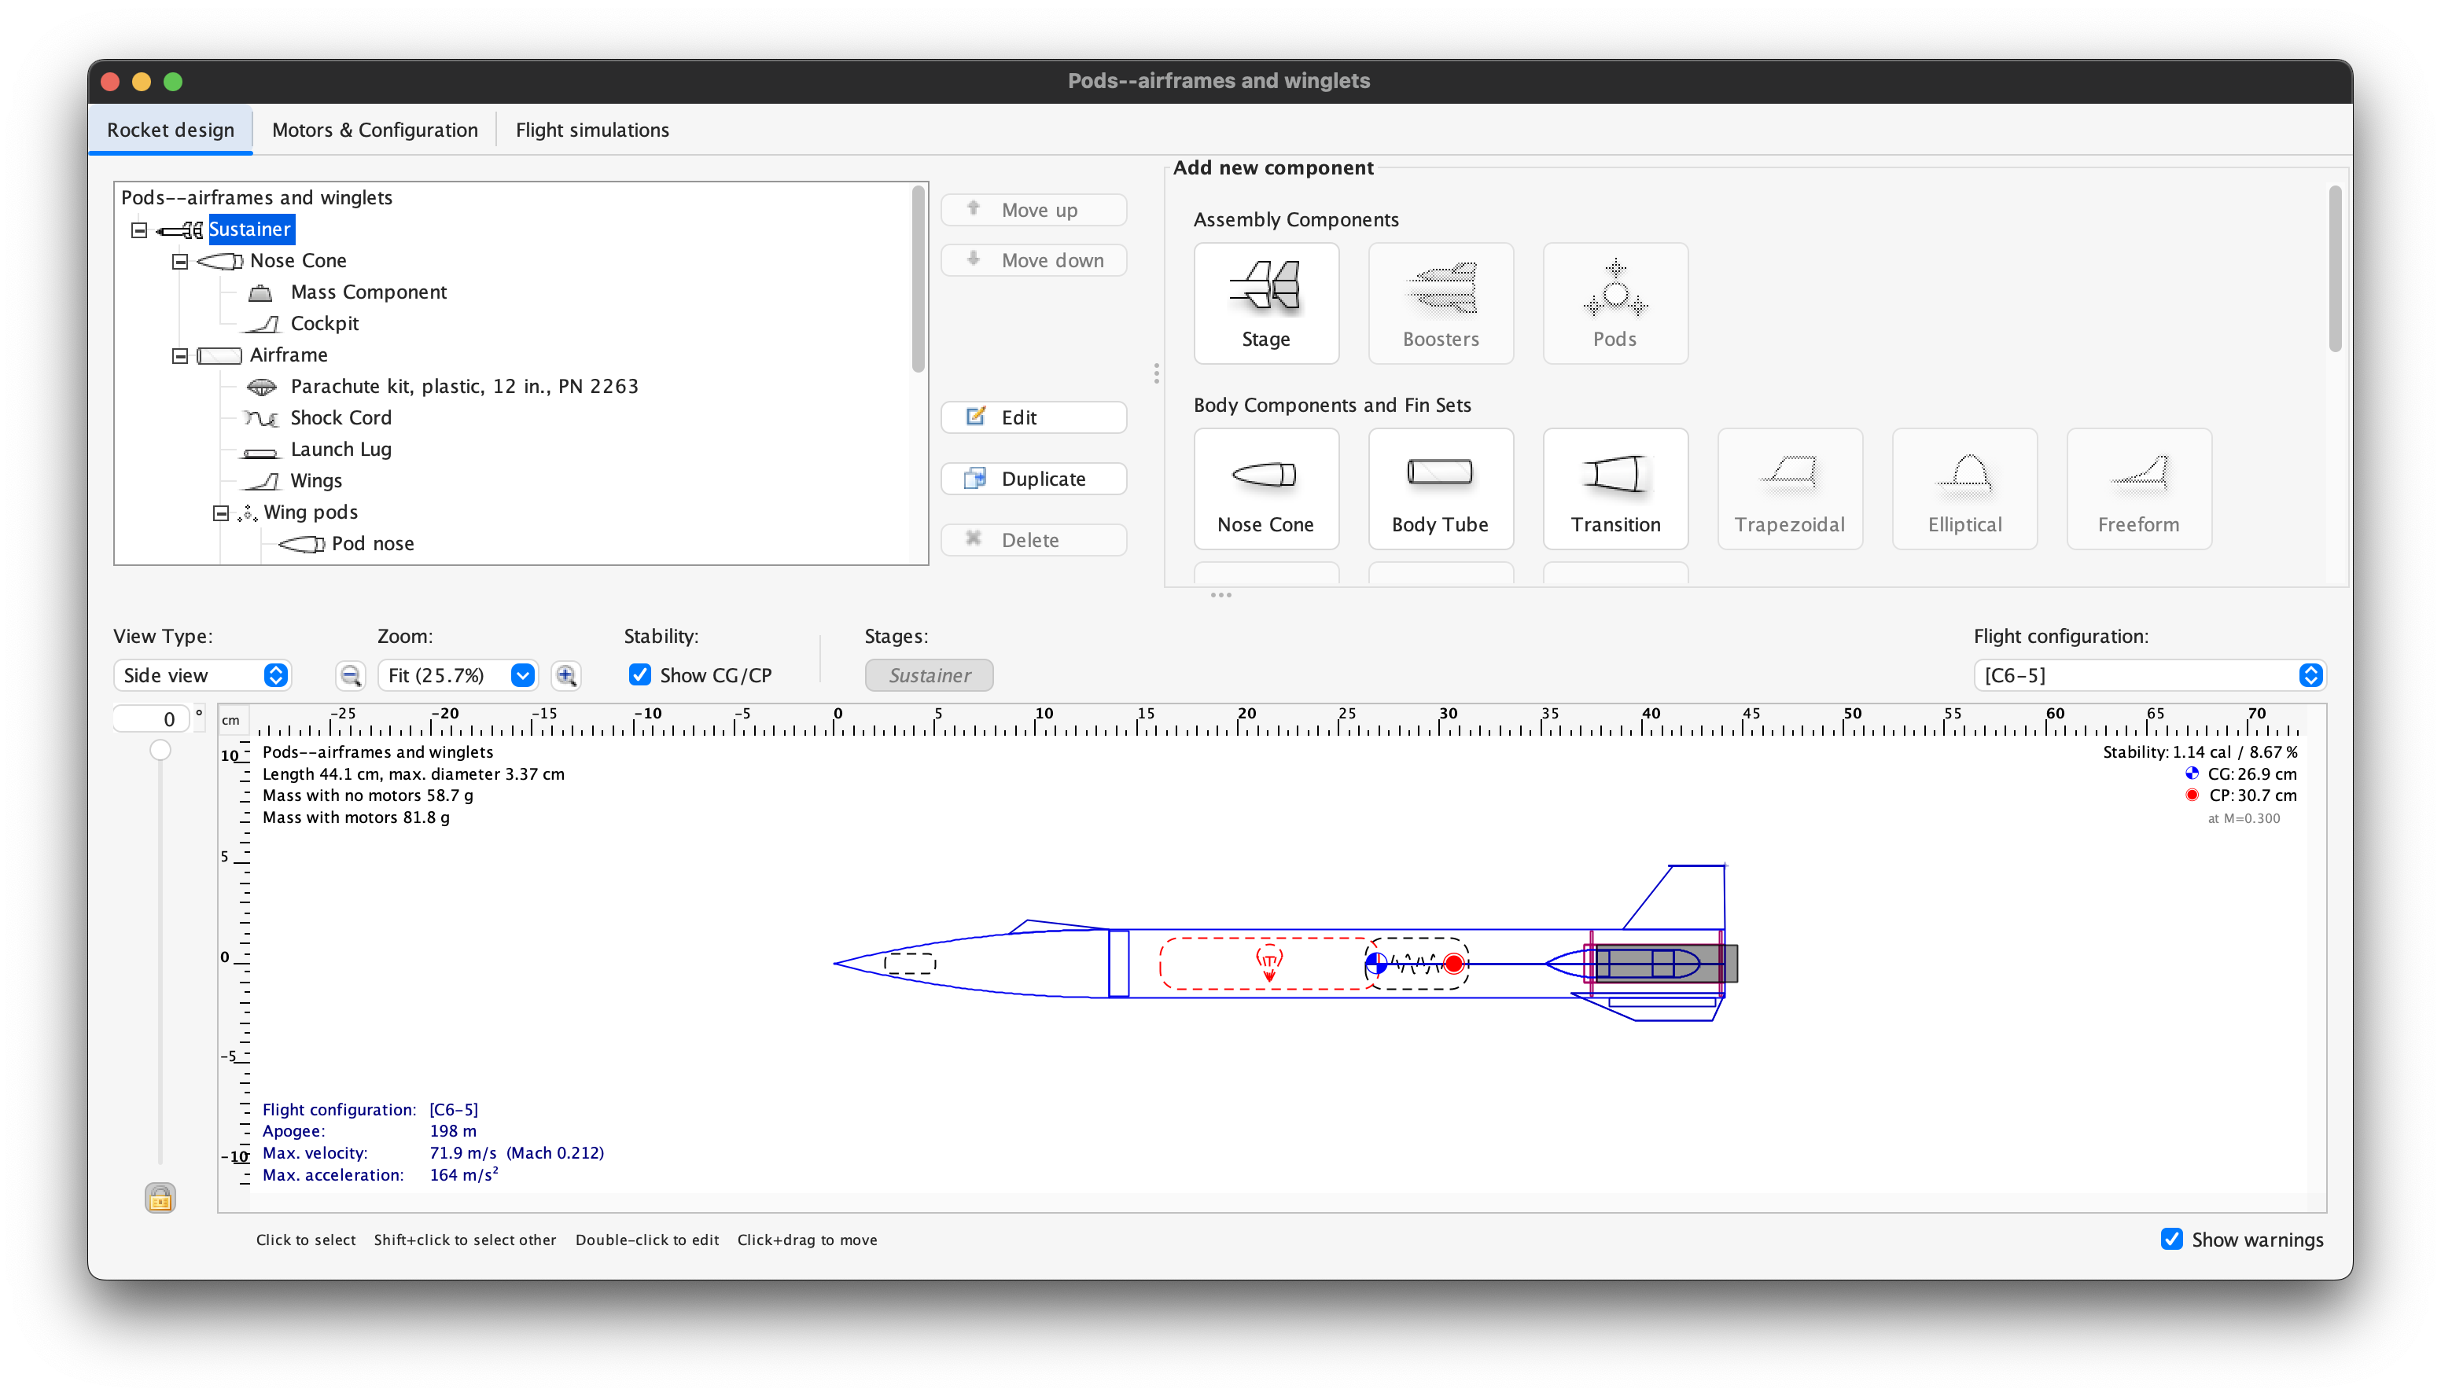Toggle the Sustainer stage button
This screenshot has height=1396, width=2441.
coord(929,675)
